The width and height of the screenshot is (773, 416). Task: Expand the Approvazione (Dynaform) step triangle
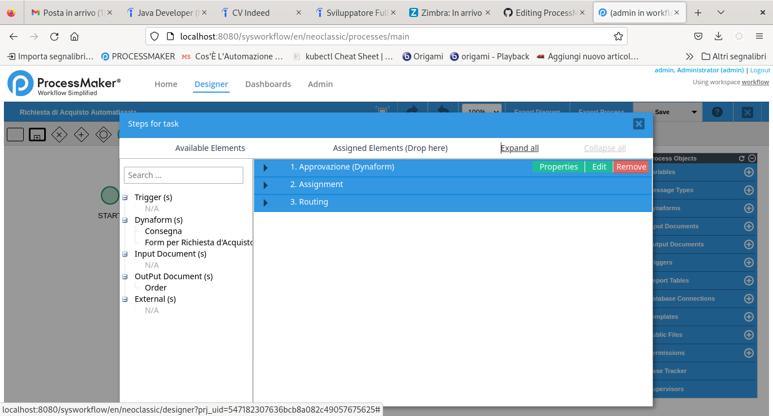click(266, 167)
